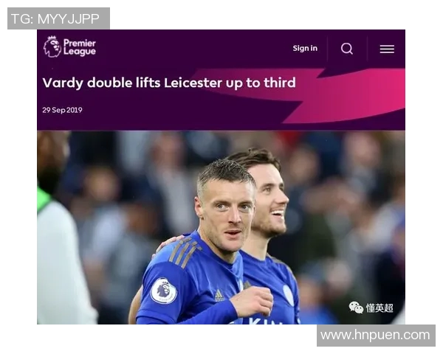Screen dimensions: 443x354
Task: Open the search magnifier icon
Action: [347, 49]
